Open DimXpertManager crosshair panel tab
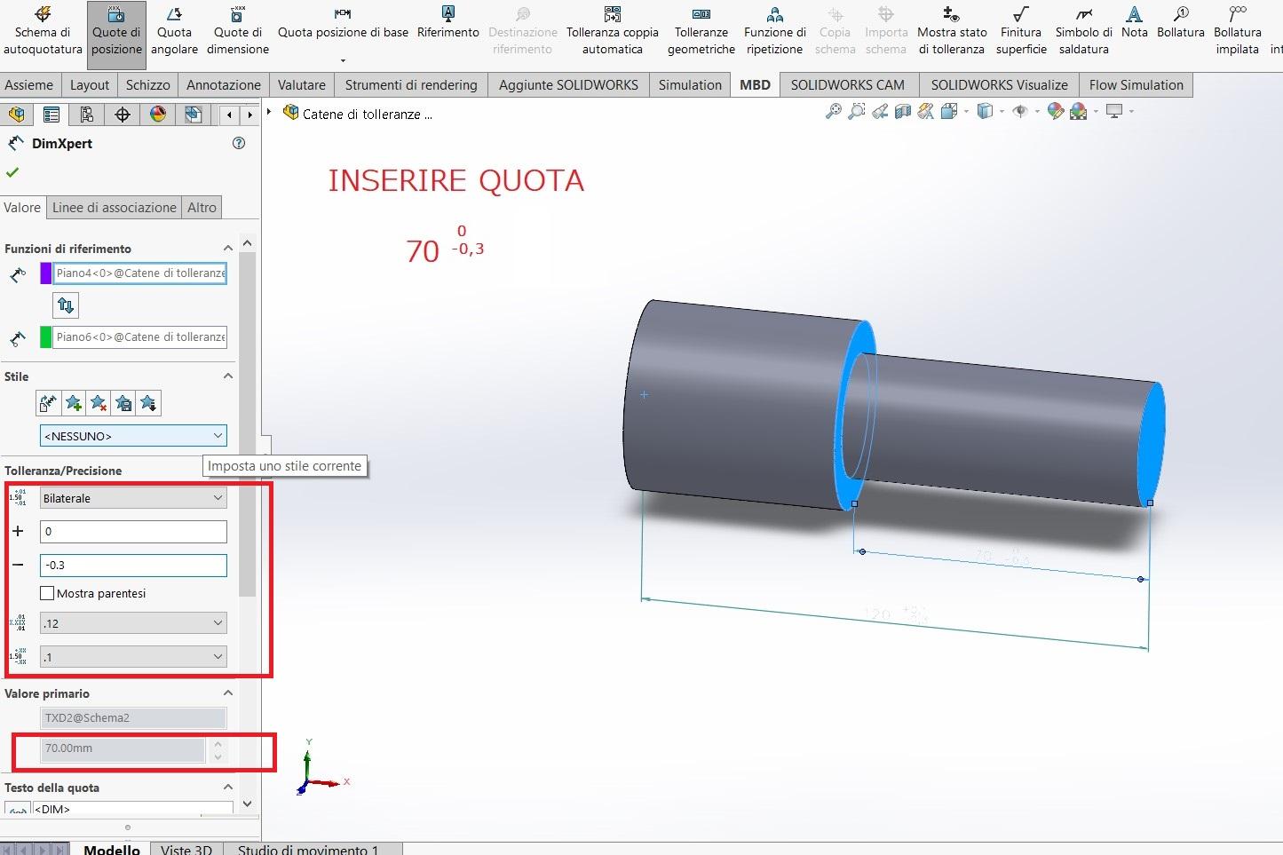The image size is (1283, 855). tap(123, 114)
